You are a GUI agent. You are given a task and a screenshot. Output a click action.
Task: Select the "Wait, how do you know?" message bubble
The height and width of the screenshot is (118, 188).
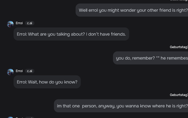pos(47,82)
